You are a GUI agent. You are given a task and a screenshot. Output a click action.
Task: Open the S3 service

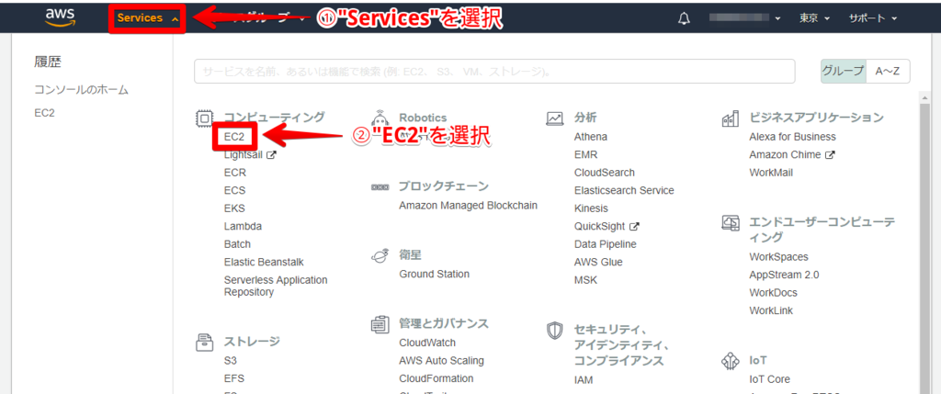[230, 361]
